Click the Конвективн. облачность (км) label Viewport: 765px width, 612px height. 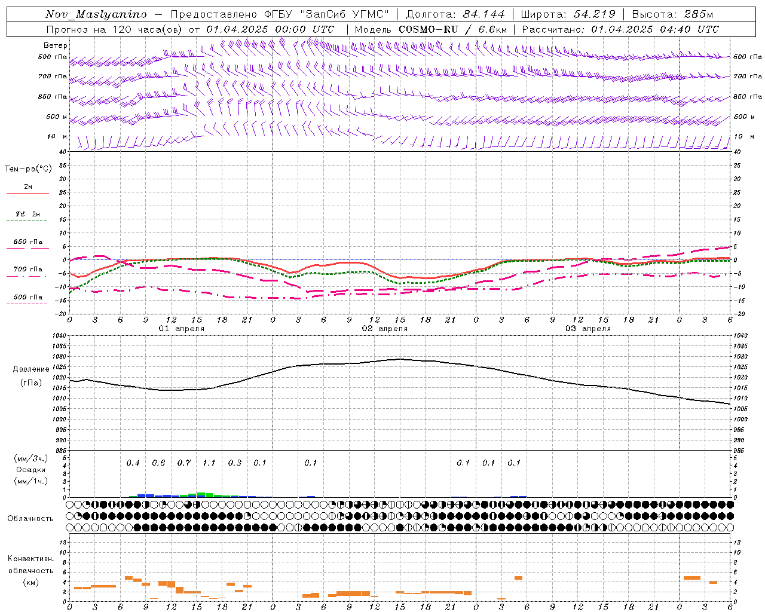[x=30, y=570]
